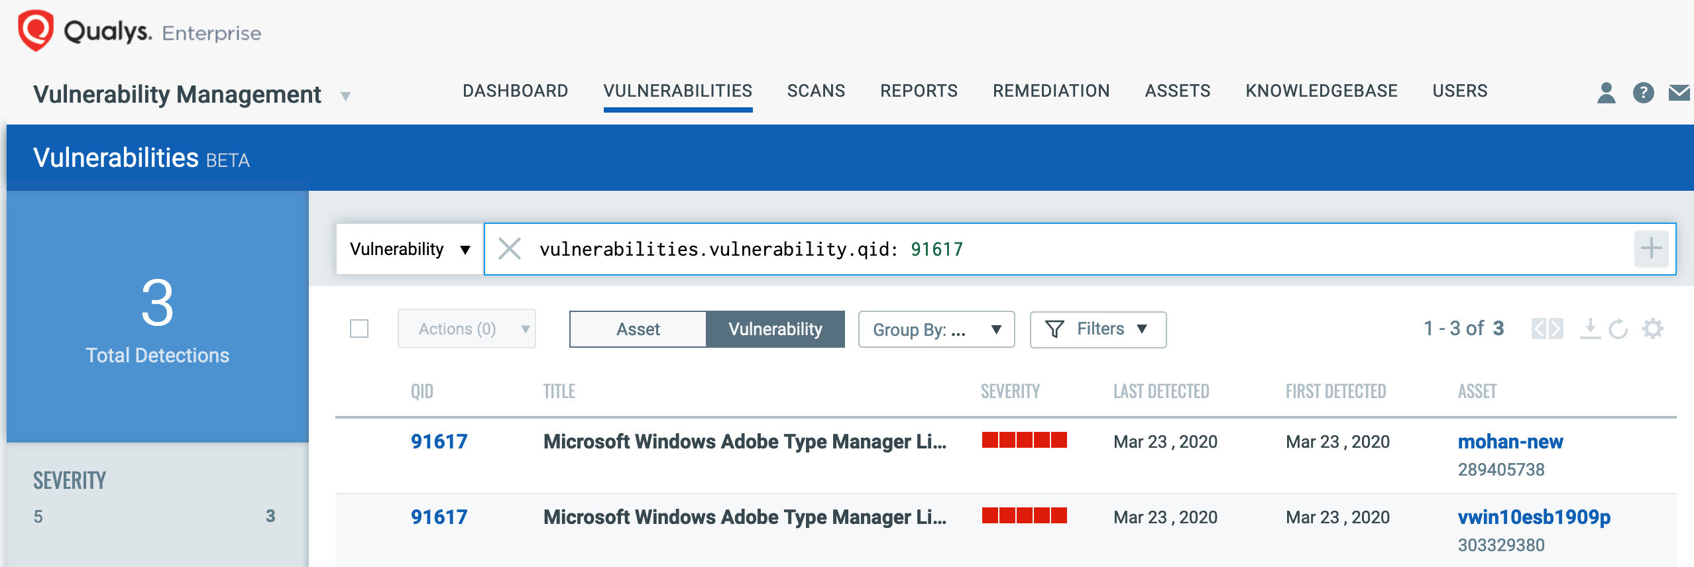Clear the search query with X icon
This screenshot has width=1694, height=567.
coord(509,249)
